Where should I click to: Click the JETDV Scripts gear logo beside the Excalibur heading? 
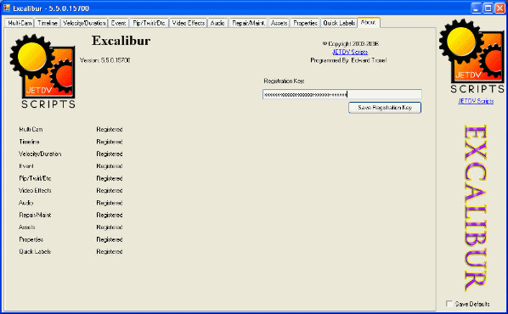tap(43, 71)
